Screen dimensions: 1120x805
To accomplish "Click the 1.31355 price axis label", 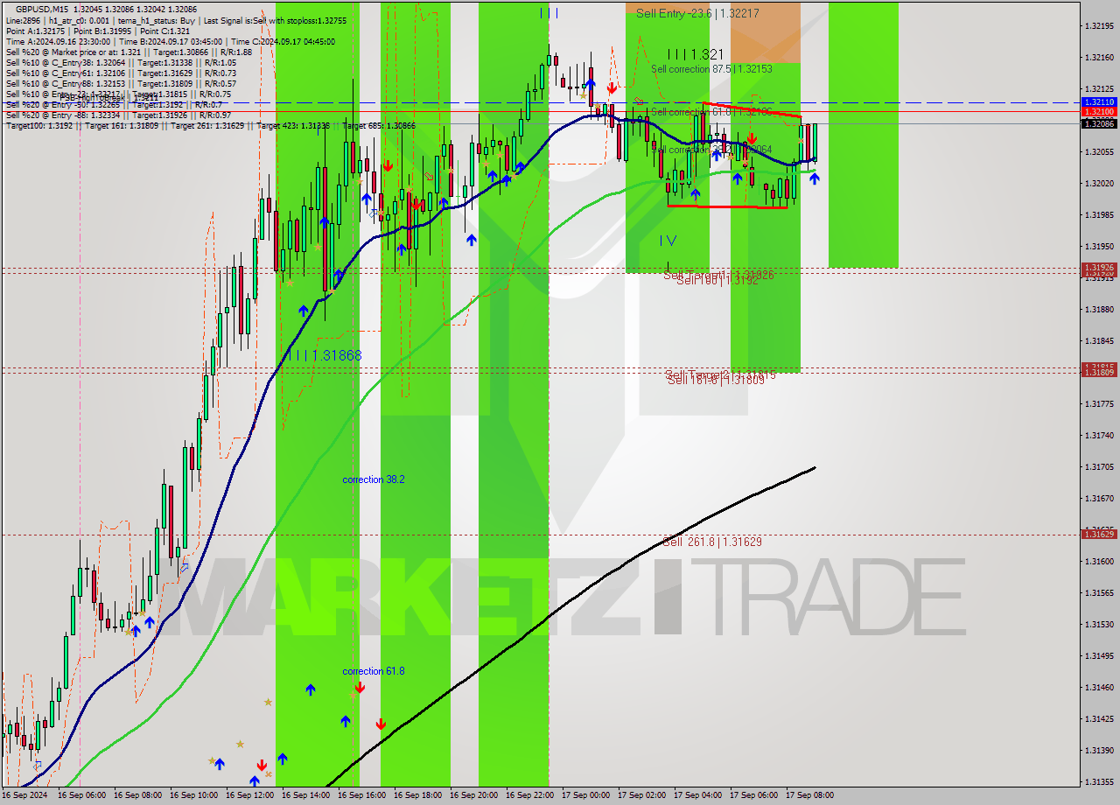I will point(1101,782).
